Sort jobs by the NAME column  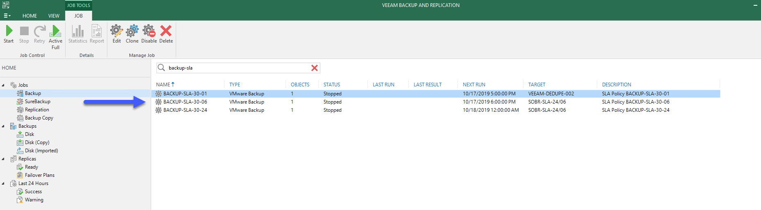[163, 85]
